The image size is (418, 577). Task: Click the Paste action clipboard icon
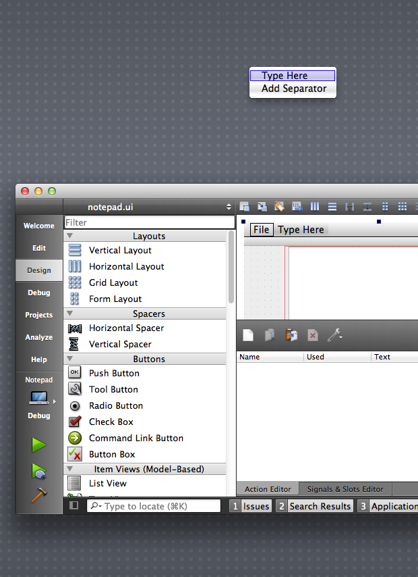click(291, 335)
